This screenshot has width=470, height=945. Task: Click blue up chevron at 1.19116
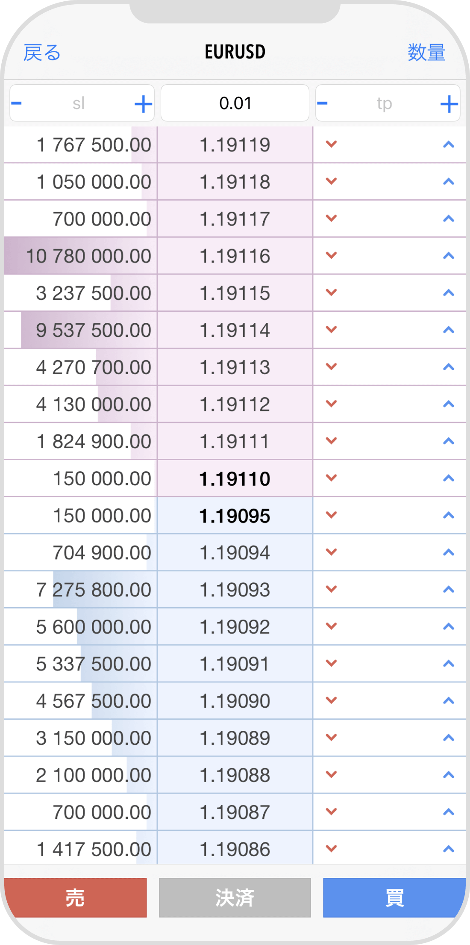coord(448,256)
